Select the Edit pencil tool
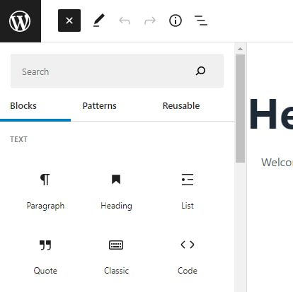The height and width of the screenshot is (292, 293). pos(99,21)
